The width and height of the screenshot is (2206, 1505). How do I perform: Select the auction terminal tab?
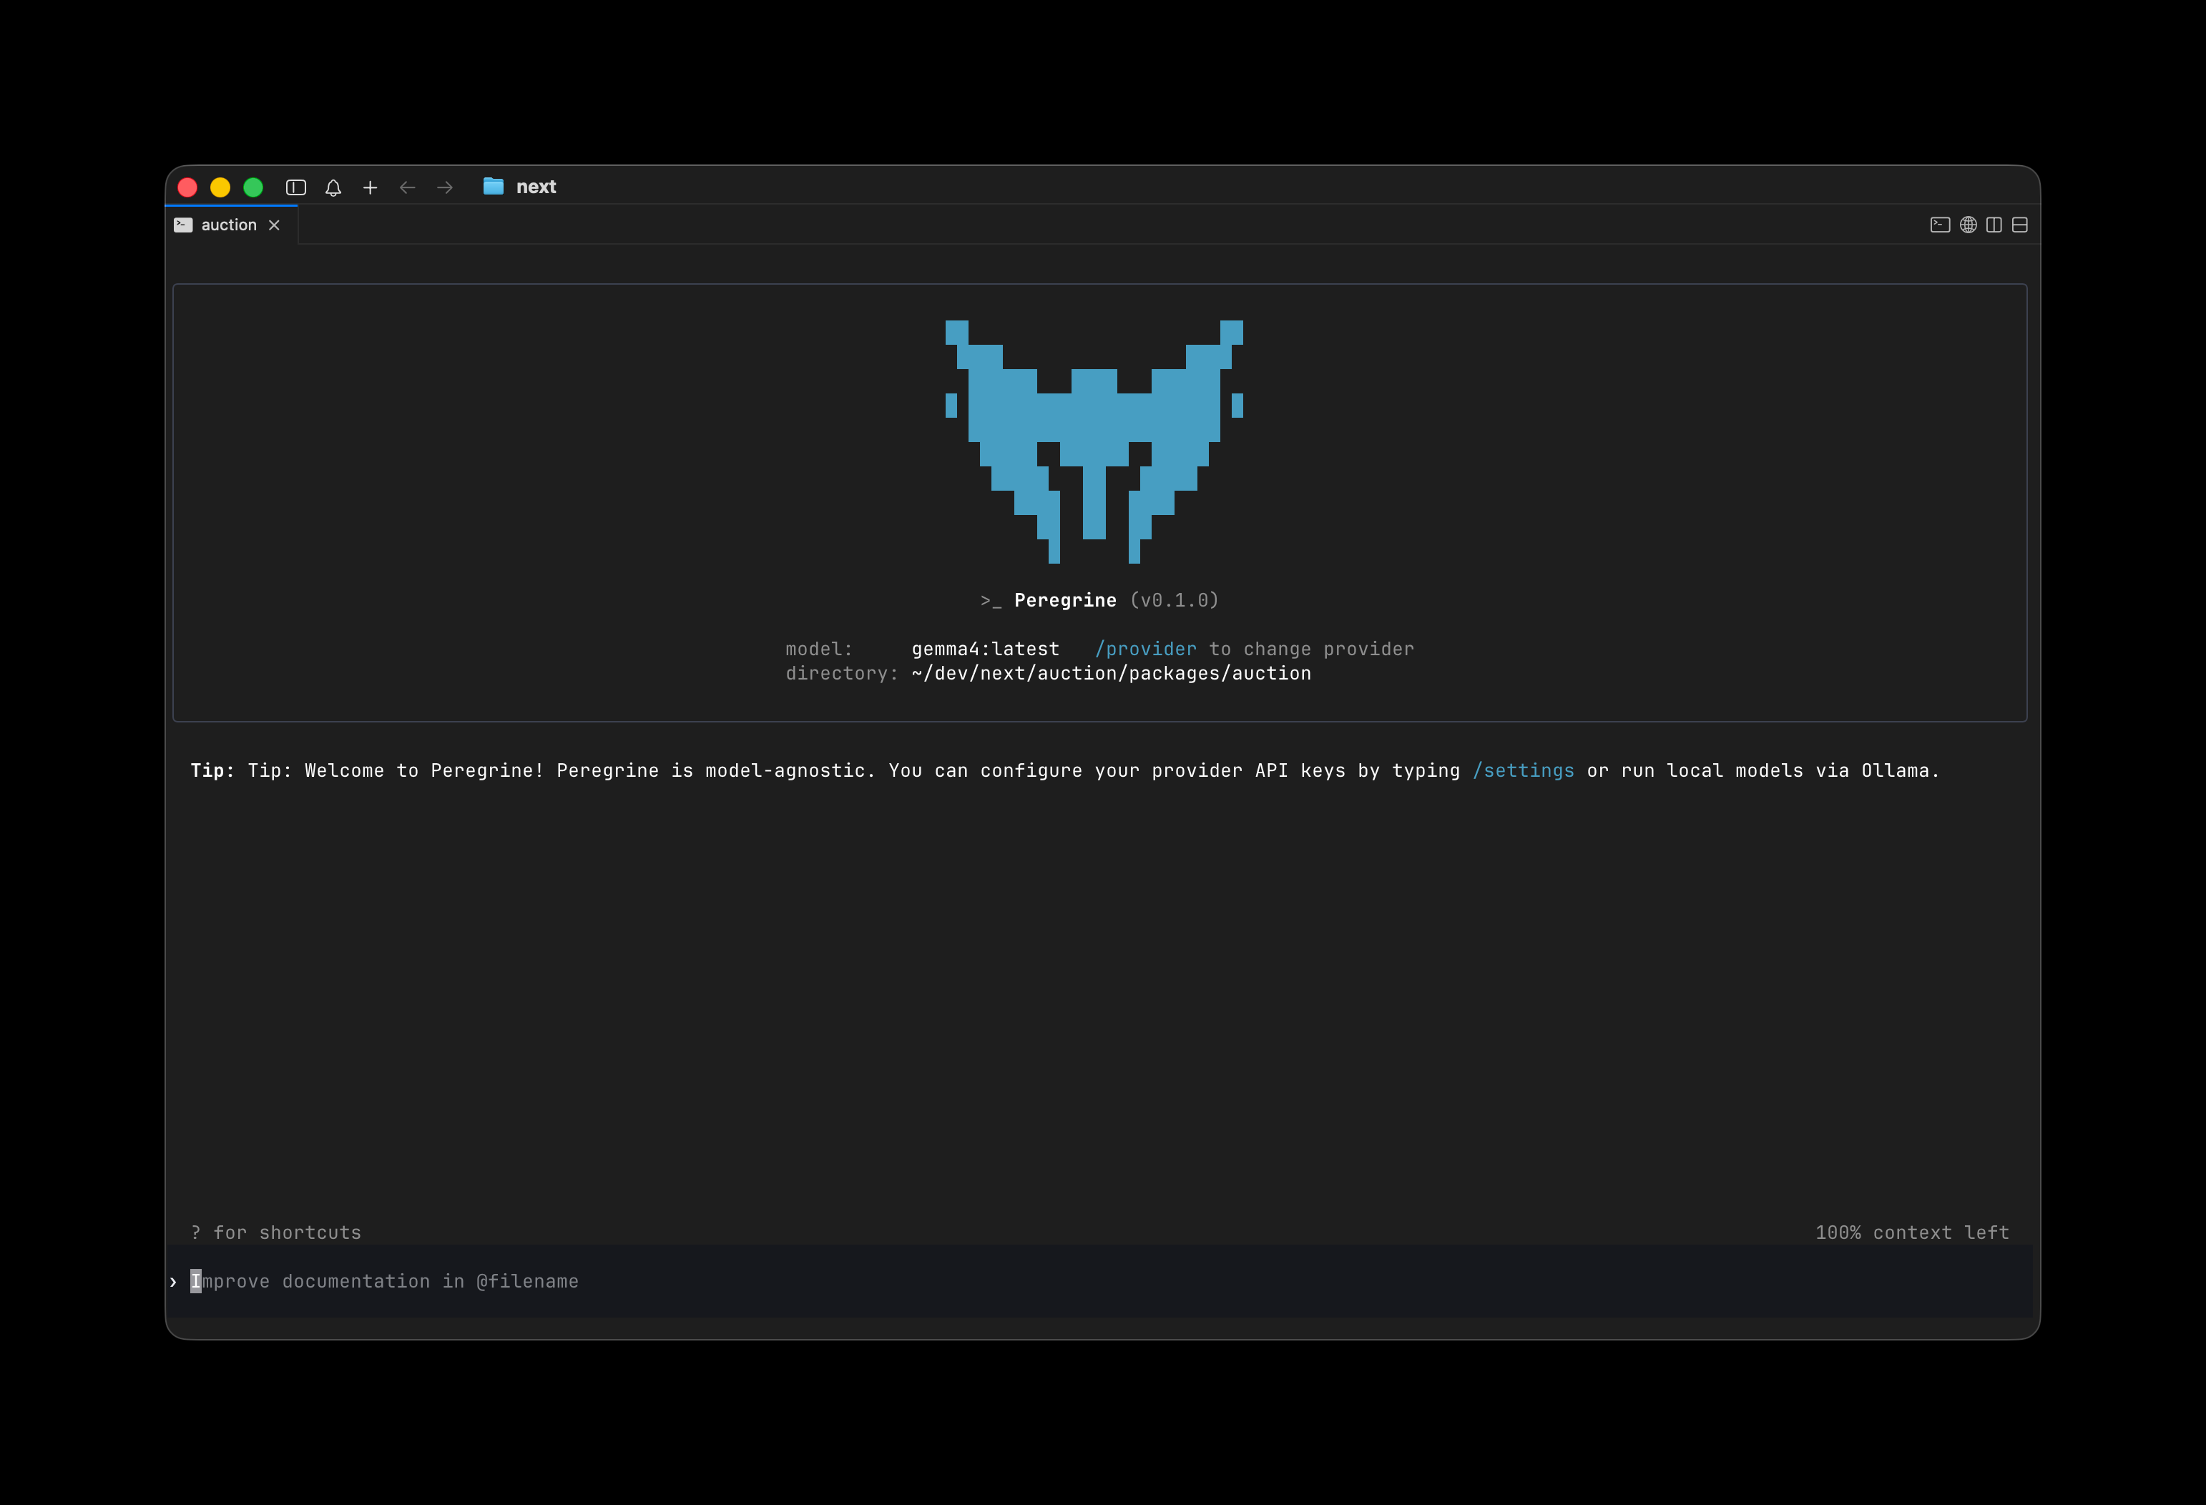(x=232, y=225)
